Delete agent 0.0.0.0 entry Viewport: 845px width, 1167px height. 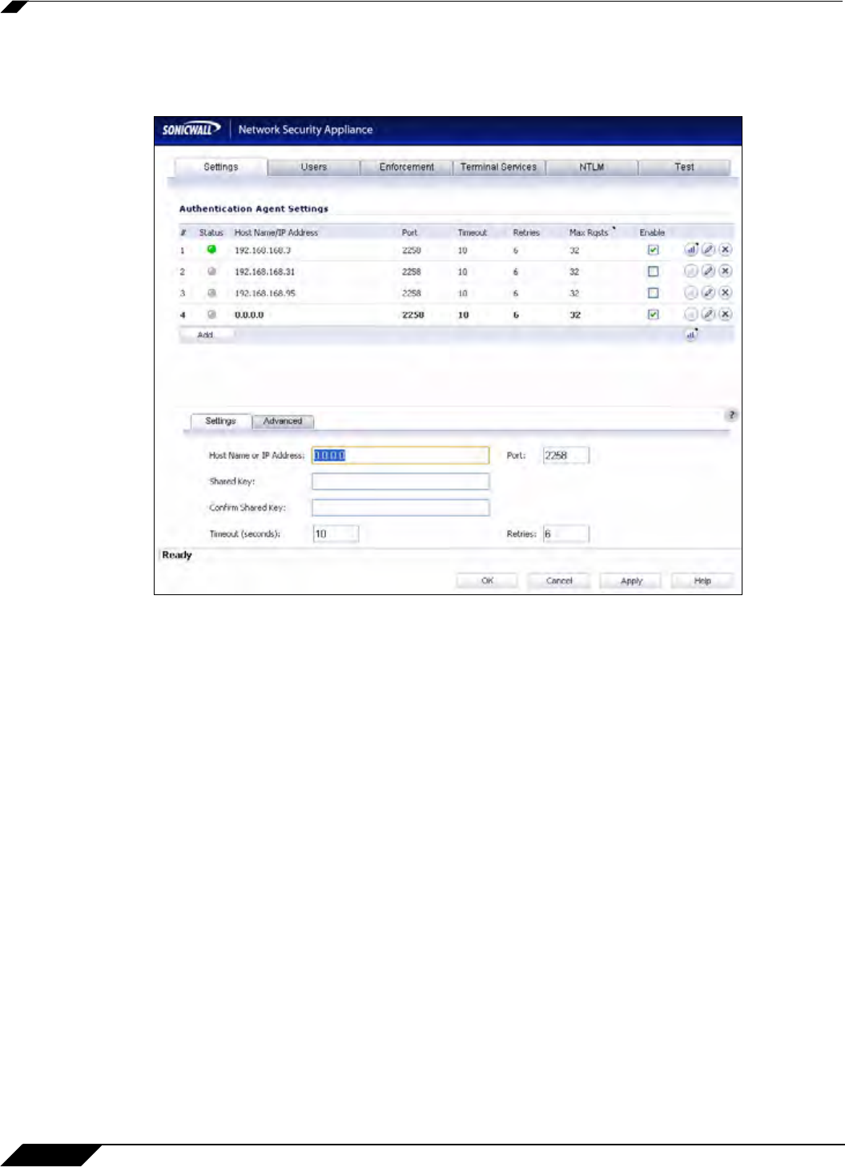coord(725,315)
